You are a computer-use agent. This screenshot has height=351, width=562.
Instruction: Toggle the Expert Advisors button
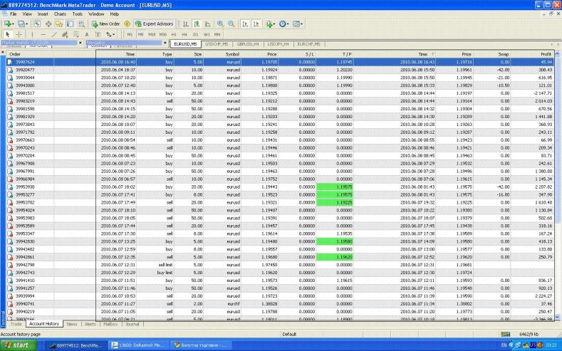click(x=154, y=24)
